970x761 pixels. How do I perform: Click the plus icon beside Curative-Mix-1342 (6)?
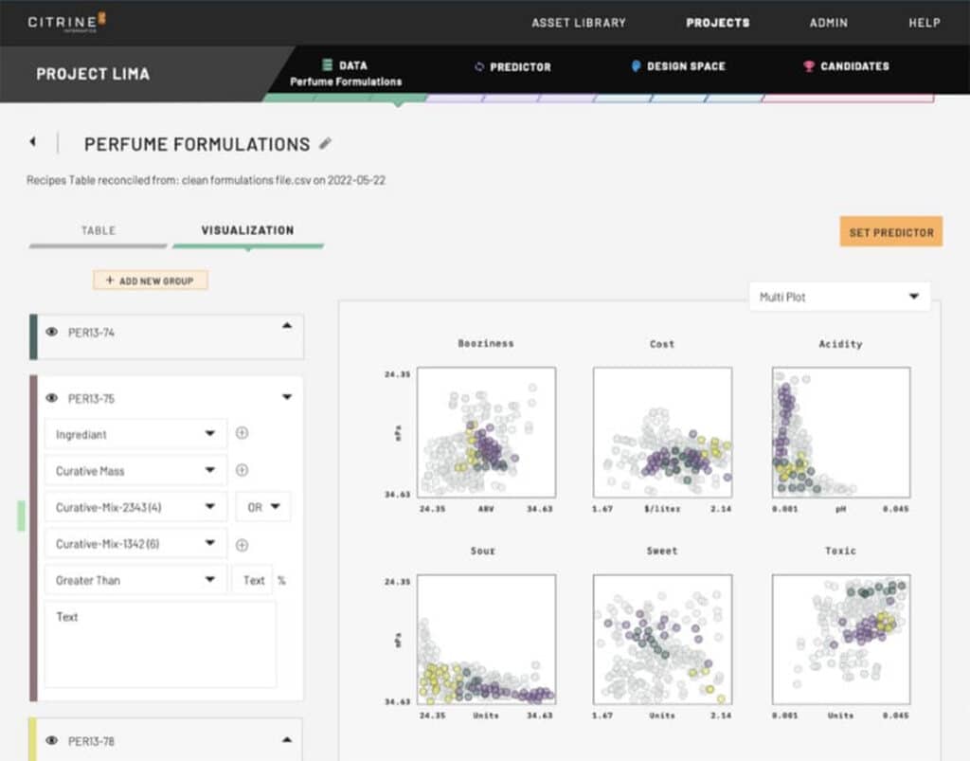(242, 544)
